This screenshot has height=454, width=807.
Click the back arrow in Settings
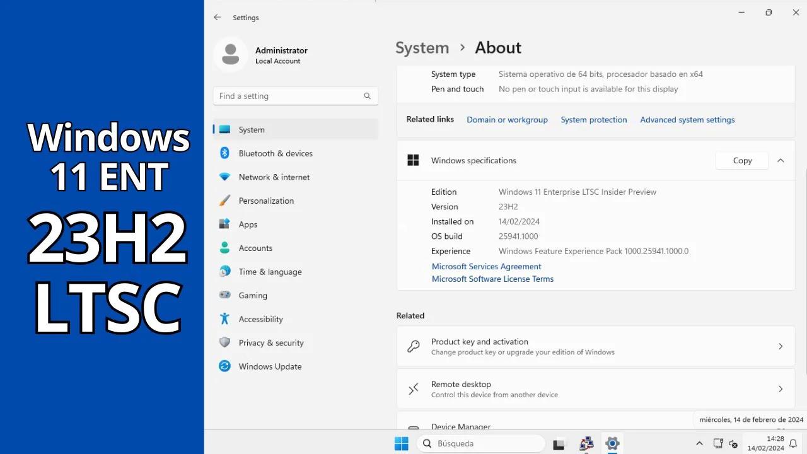218,17
